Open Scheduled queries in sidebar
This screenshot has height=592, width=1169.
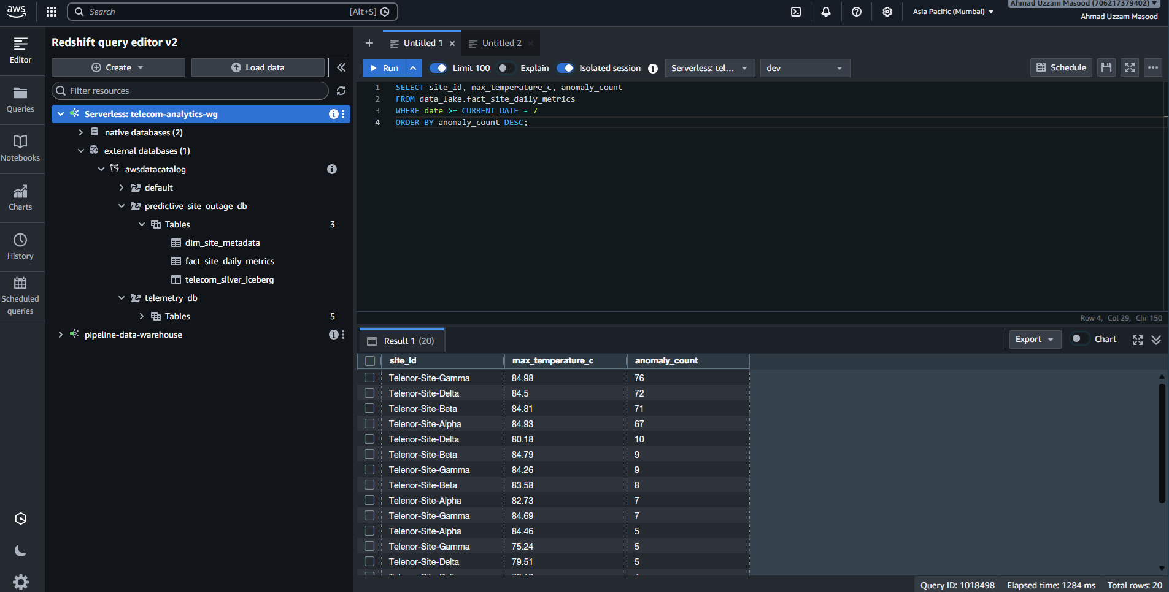pos(20,296)
